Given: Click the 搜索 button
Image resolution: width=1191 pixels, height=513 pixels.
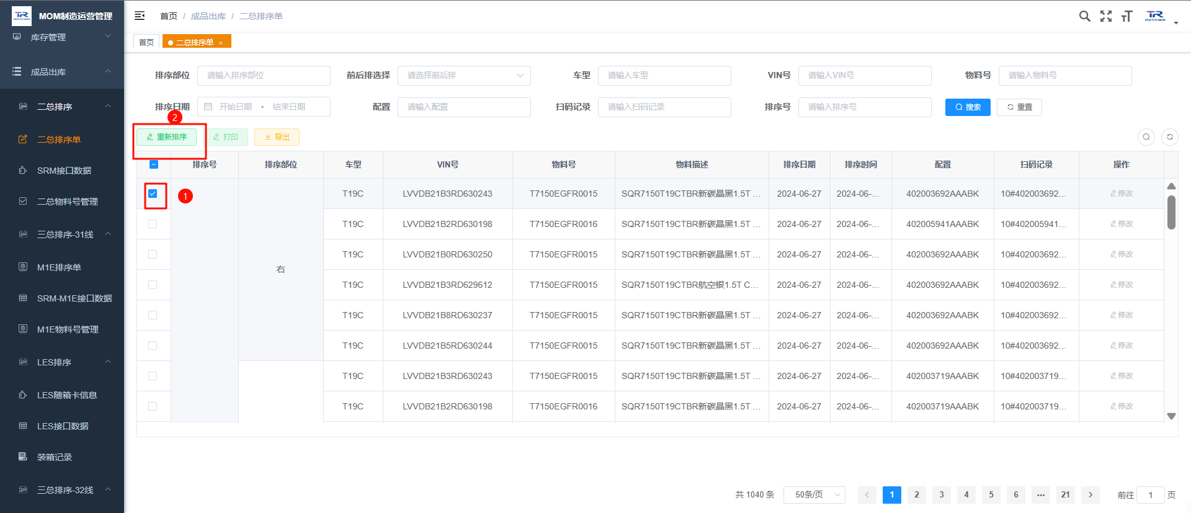Looking at the screenshot, I should (x=968, y=107).
